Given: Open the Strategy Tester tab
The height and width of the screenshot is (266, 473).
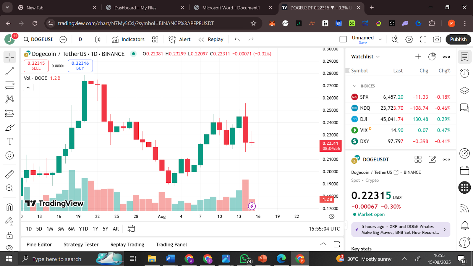Looking at the screenshot, I should [x=81, y=244].
